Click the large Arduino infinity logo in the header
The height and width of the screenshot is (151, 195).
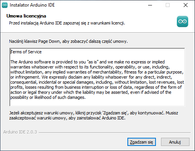(182, 21)
